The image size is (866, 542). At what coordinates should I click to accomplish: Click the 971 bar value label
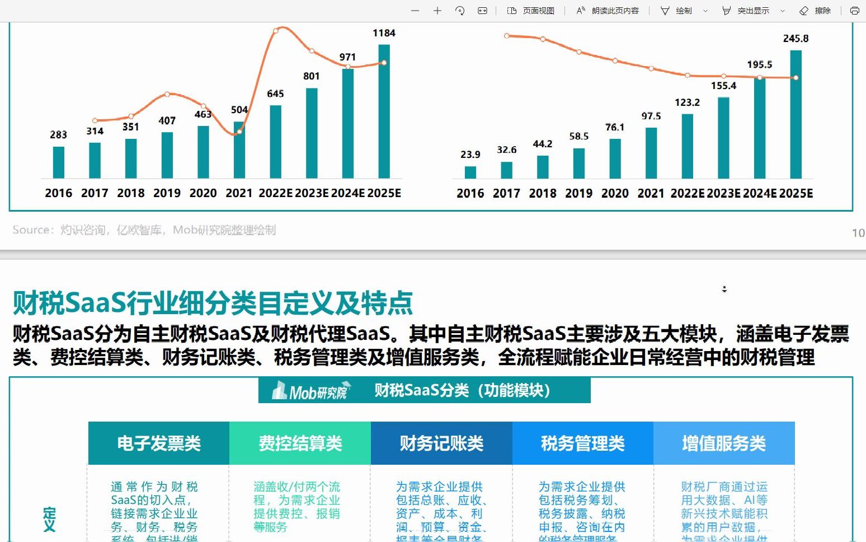347,57
